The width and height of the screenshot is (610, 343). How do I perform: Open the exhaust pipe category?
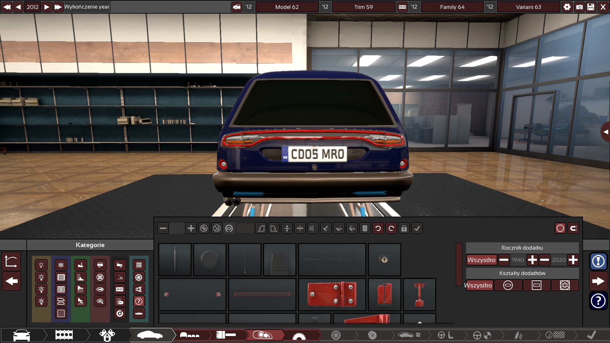click(x=139, y=289)
